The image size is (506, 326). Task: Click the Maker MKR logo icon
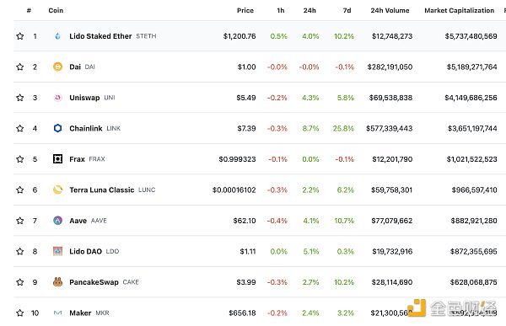tap(57, 313)
